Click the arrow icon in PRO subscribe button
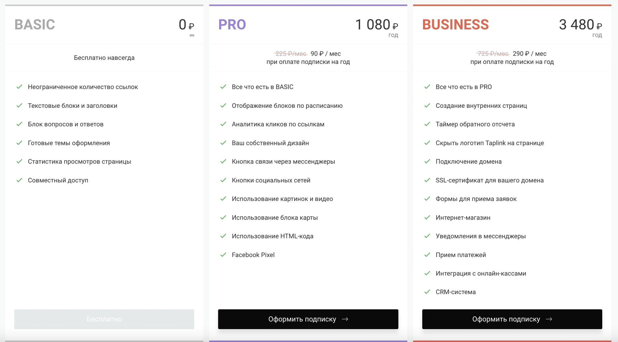618x342 pixels. [345, 319]
